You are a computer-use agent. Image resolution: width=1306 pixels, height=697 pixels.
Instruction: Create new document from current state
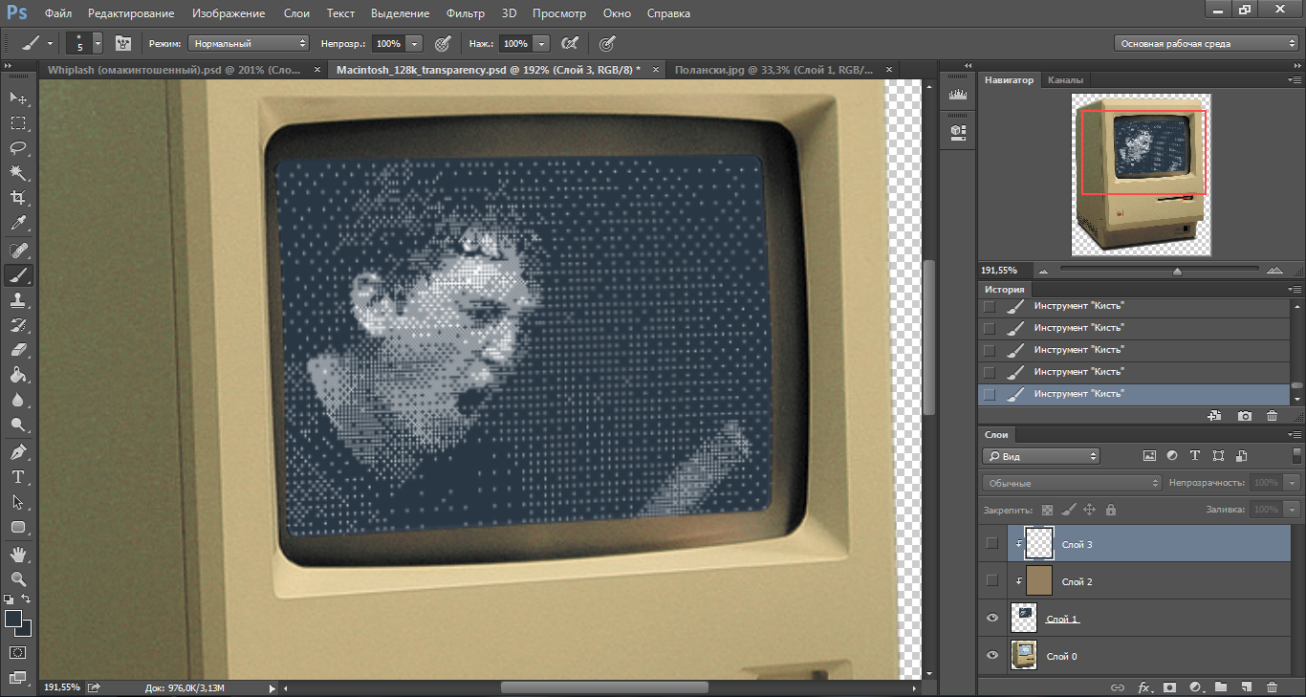tap(1215, 416)
